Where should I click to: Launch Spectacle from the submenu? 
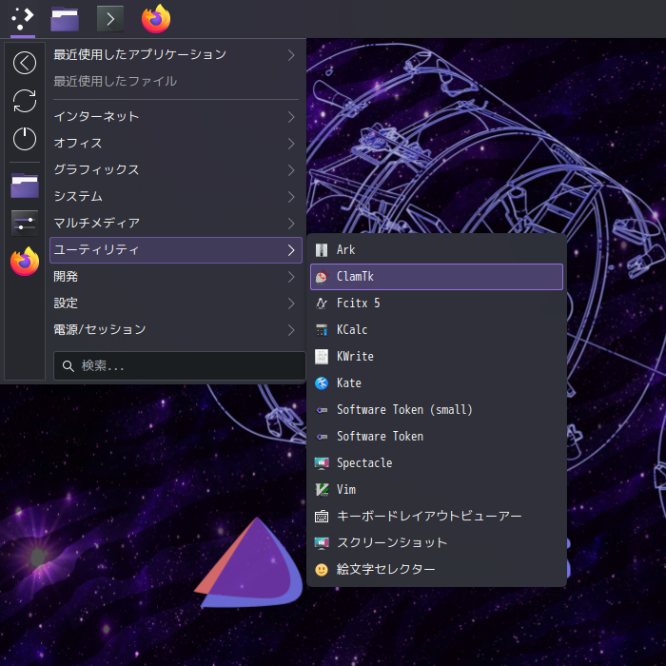437,463
